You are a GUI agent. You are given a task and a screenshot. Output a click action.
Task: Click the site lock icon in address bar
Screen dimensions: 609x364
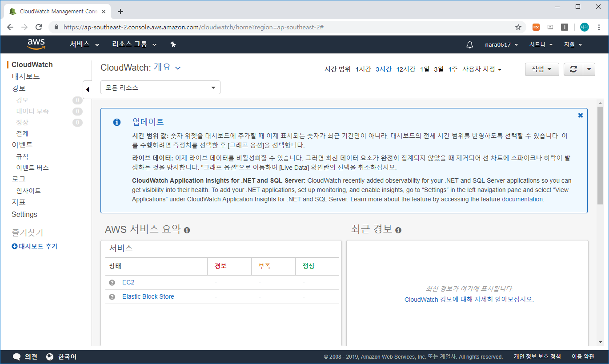tap(56, 27)
